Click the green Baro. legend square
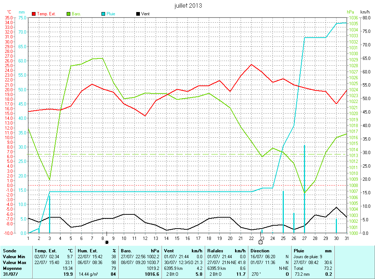This screenshot has width=375, height=279. (68, 14)
